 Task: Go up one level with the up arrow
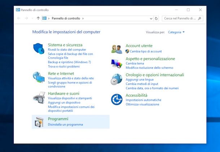[x=38, y=18]
